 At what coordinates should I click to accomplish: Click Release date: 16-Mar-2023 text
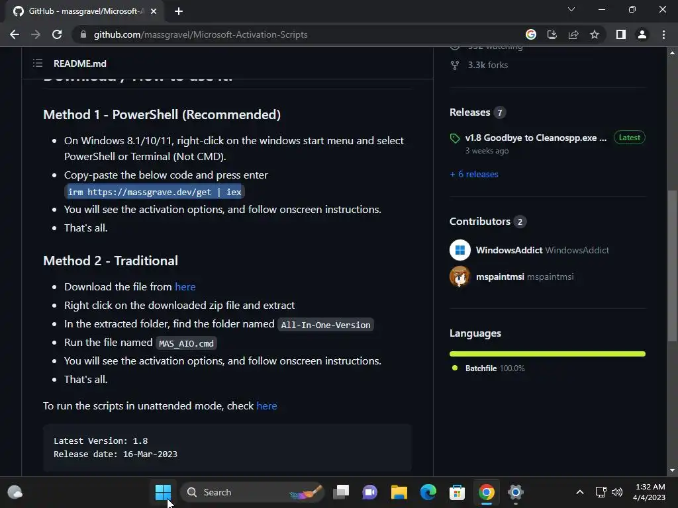(x=115, y=454)
